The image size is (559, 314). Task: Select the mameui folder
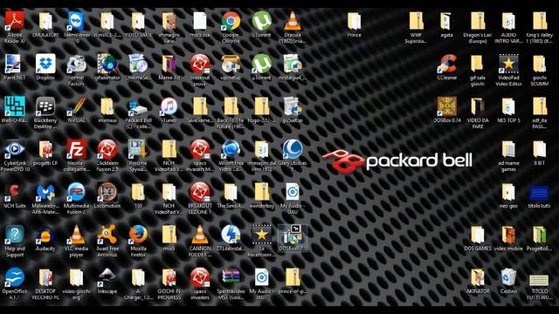click(x=107, y=106)
